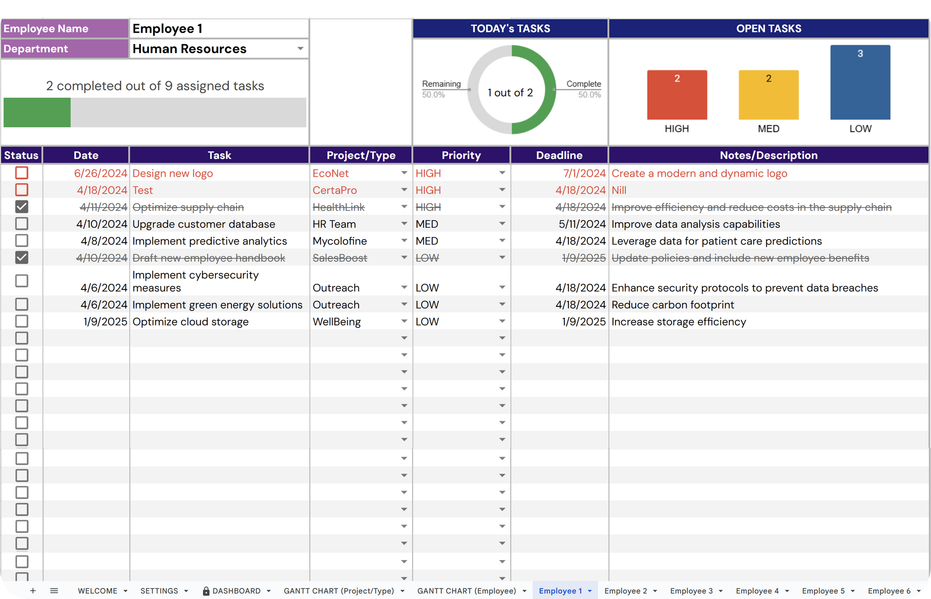This screenshot has width=931, height=599.
Task: Click the lock icon on DASHBOARD tab
Action: point(206,591)
